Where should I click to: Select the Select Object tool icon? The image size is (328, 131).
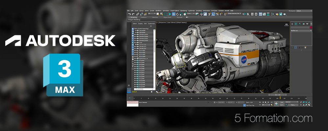[x=158, y=14]
